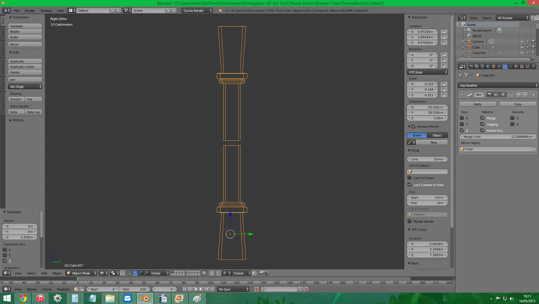The width and height of the screenshot is (539, 304).
Task: Click the Mirror tool button
Action: tap(25, 44)
